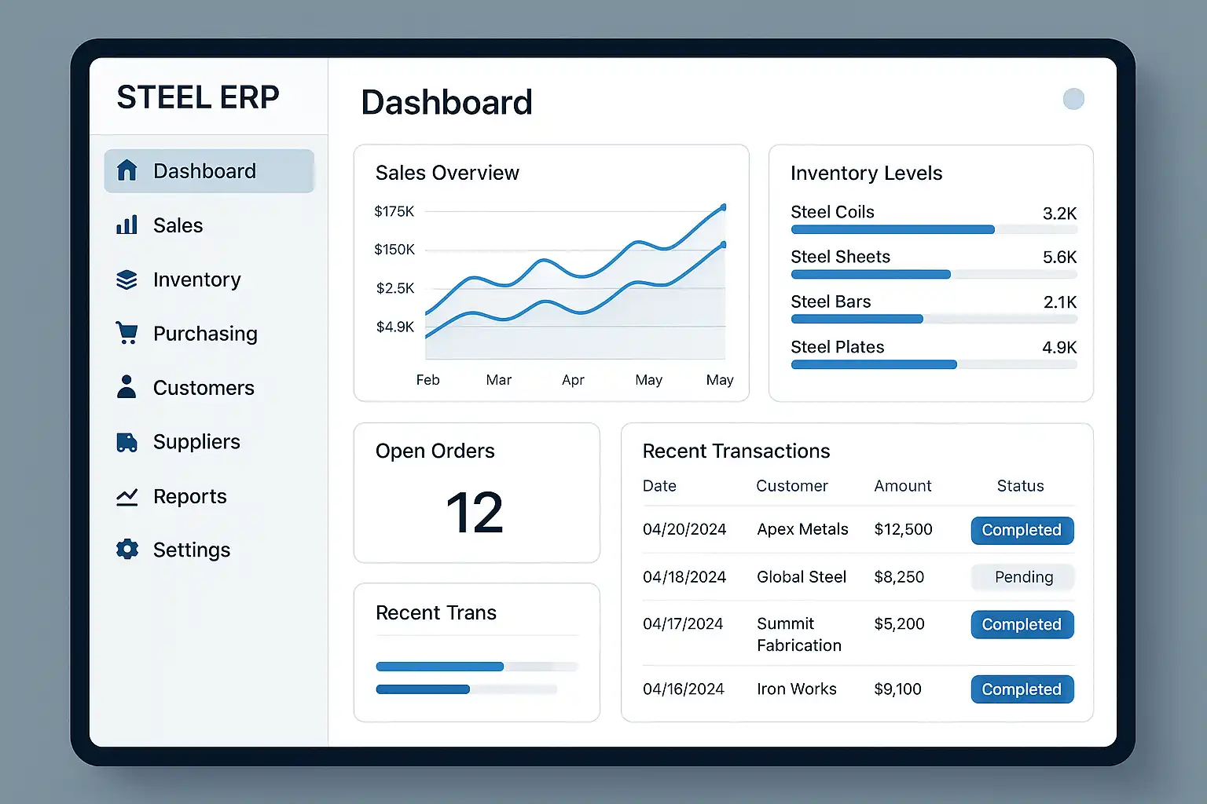Click Completed status for Iron Works

[1022, 689]
